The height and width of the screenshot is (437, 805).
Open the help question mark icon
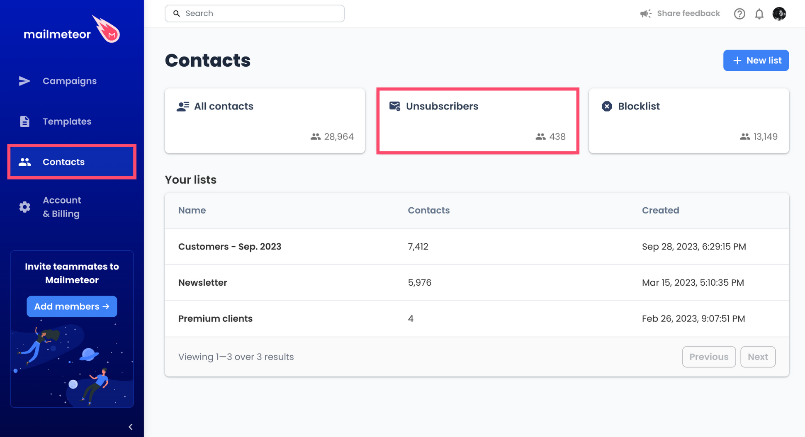739,14
